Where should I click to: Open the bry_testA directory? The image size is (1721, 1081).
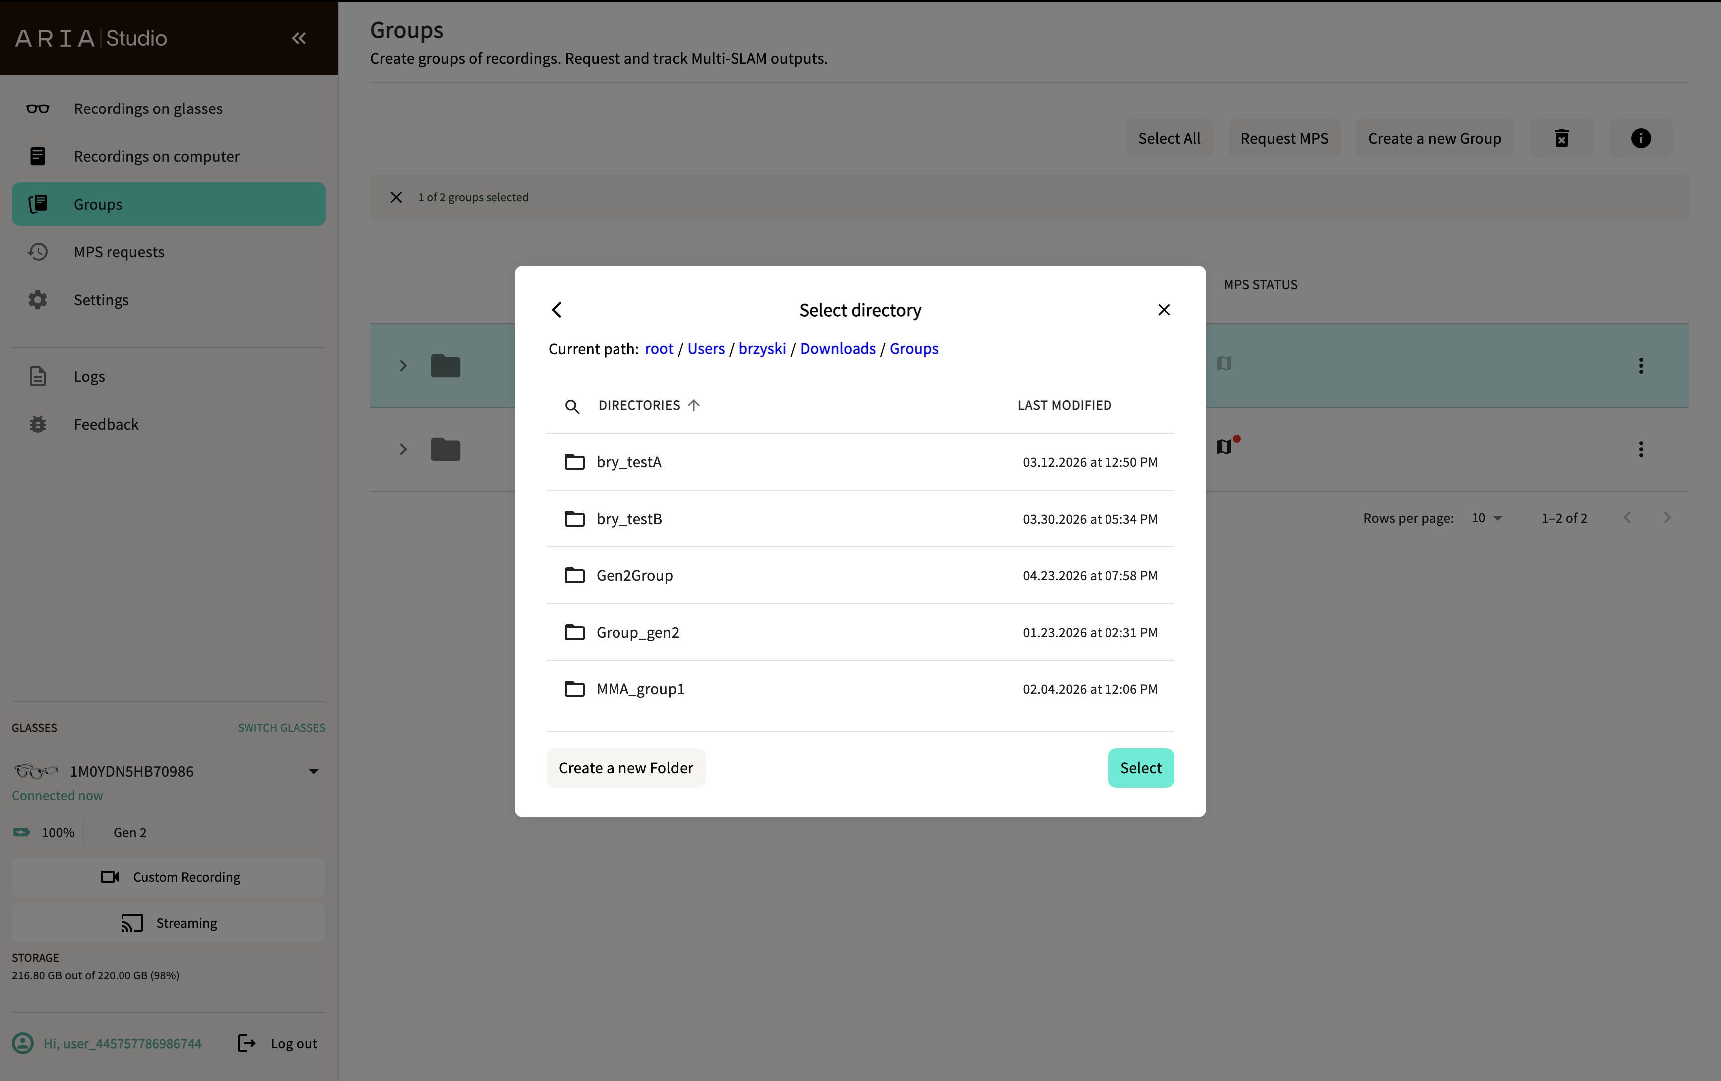pyautogui.click(x=860, y=462)
